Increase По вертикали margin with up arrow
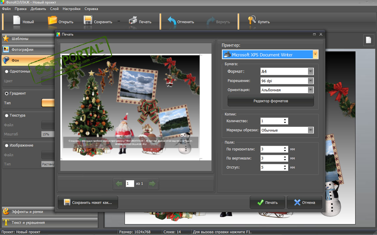Screen dimensions: 377x235 [285, 157]
